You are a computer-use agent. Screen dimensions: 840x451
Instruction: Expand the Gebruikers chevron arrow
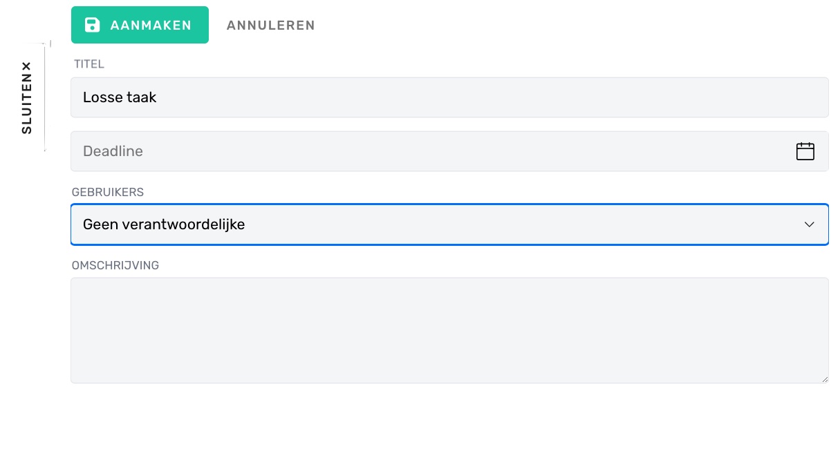pyautogui.click(x=810, y=224)
